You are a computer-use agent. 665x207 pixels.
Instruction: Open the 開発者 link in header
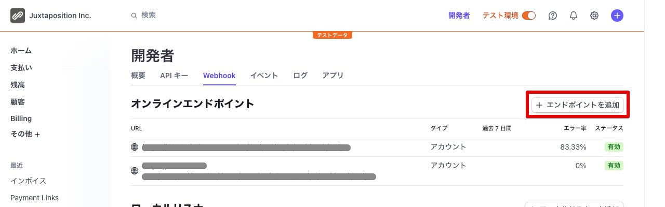pos(459,16)
